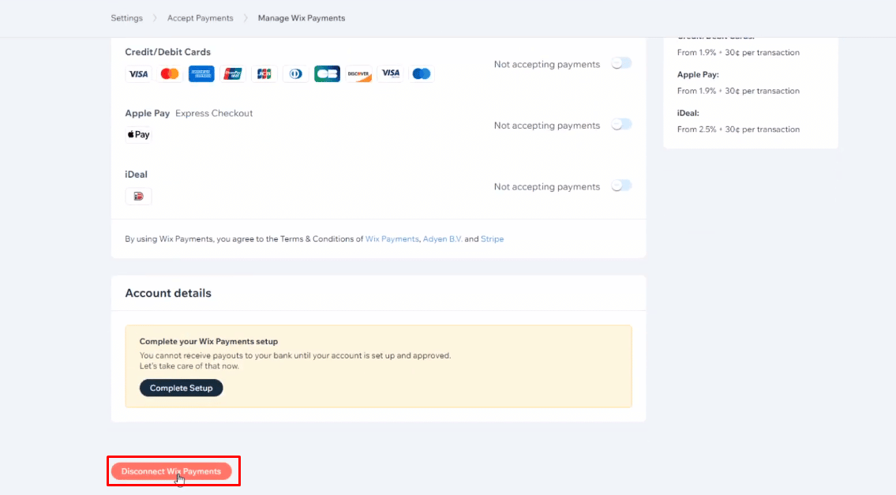Click chevron after Accept Payments breadcrumb
Image resolution: width=896 pixels, height=495 pixels.
click(246, 18)
